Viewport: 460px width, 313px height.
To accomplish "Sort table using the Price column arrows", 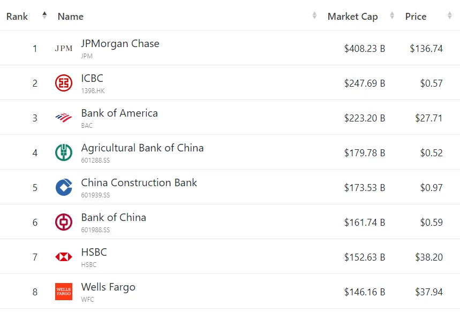I will point(449,15).
